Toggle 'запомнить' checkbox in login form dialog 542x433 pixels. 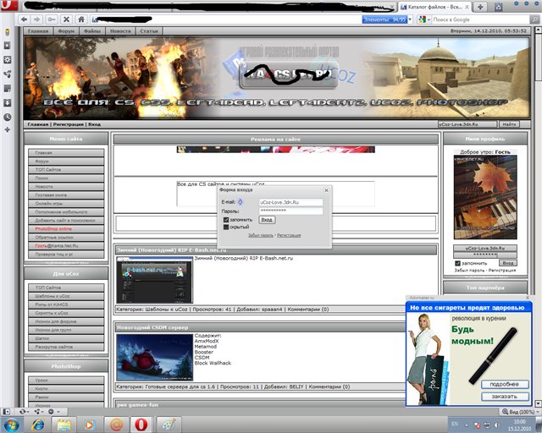(226, 220)
